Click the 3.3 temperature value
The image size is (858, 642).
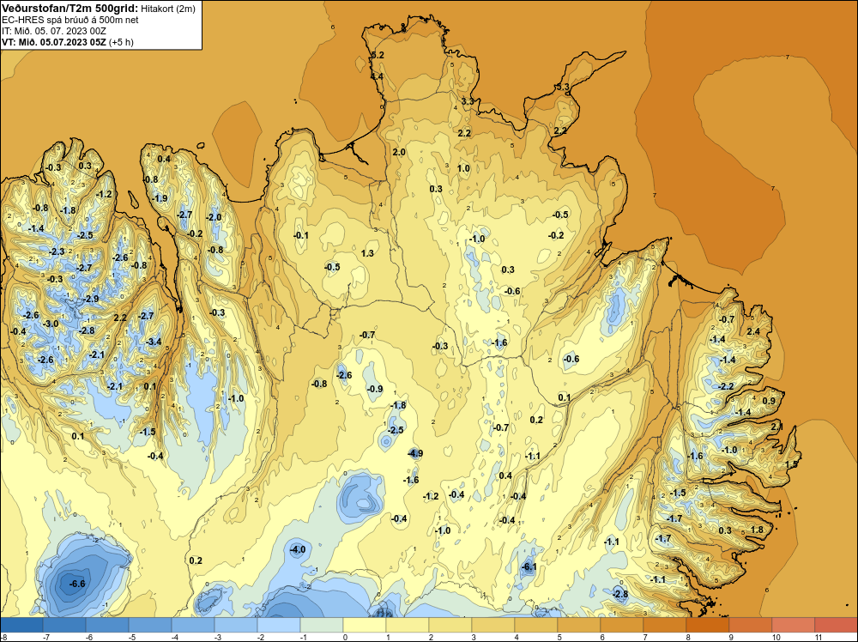[x=468, y=101]
